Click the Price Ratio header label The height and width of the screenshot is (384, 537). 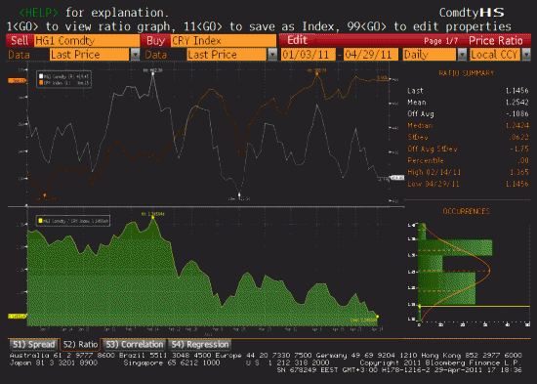coord(496,41)
